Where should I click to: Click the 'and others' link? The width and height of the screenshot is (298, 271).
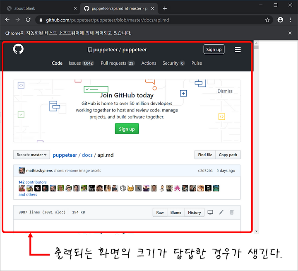(28, 194)
